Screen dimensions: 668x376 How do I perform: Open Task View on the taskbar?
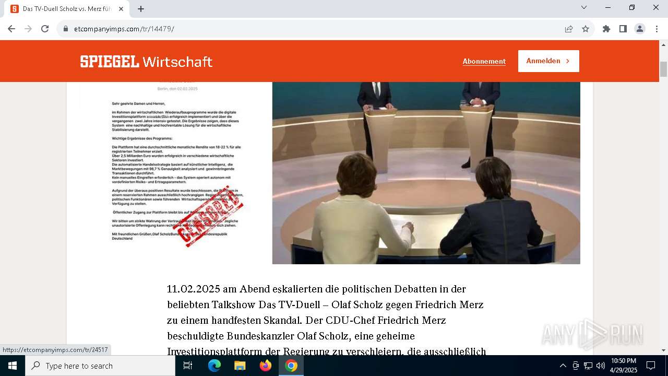pos(188,366)
